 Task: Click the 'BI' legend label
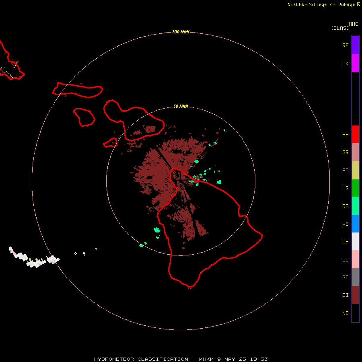point(345,295)
